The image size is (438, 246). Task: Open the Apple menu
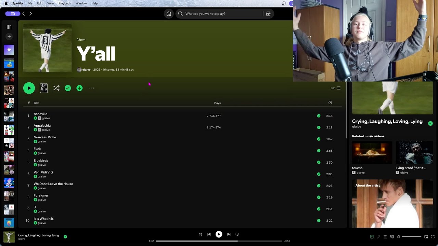click(6, 3)
